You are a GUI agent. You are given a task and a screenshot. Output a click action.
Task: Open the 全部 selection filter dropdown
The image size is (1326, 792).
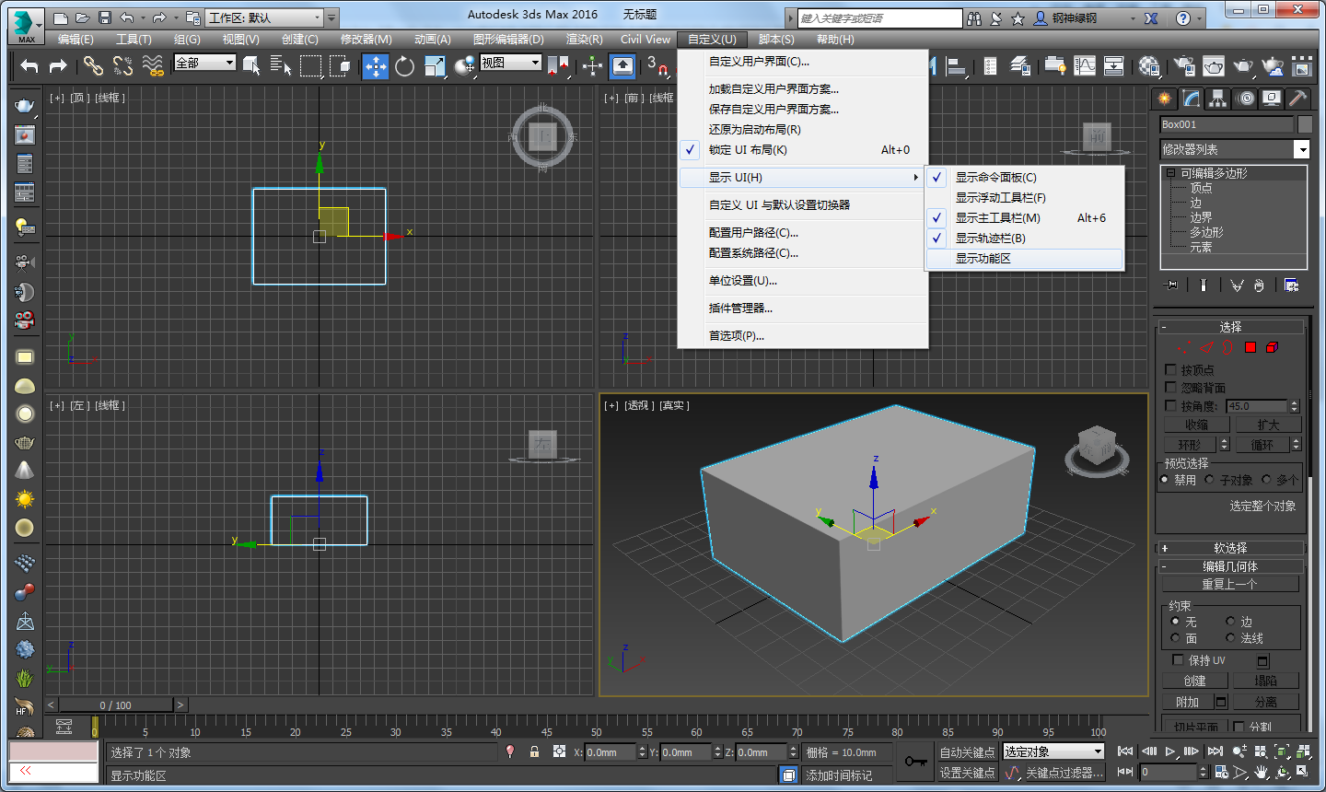(x=204, y=62)
